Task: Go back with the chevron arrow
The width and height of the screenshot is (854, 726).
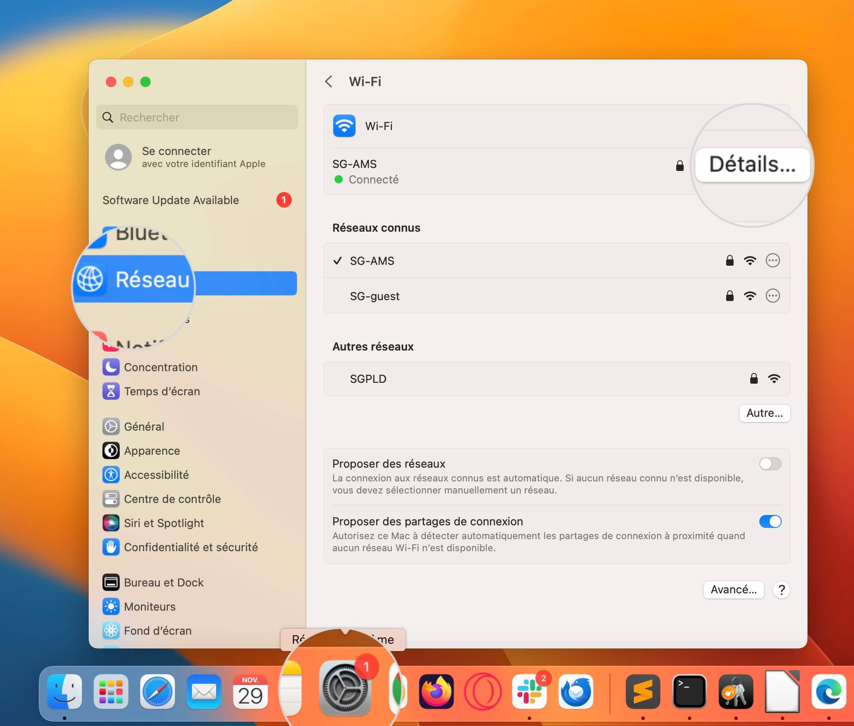Action: [x=329, y=81]
